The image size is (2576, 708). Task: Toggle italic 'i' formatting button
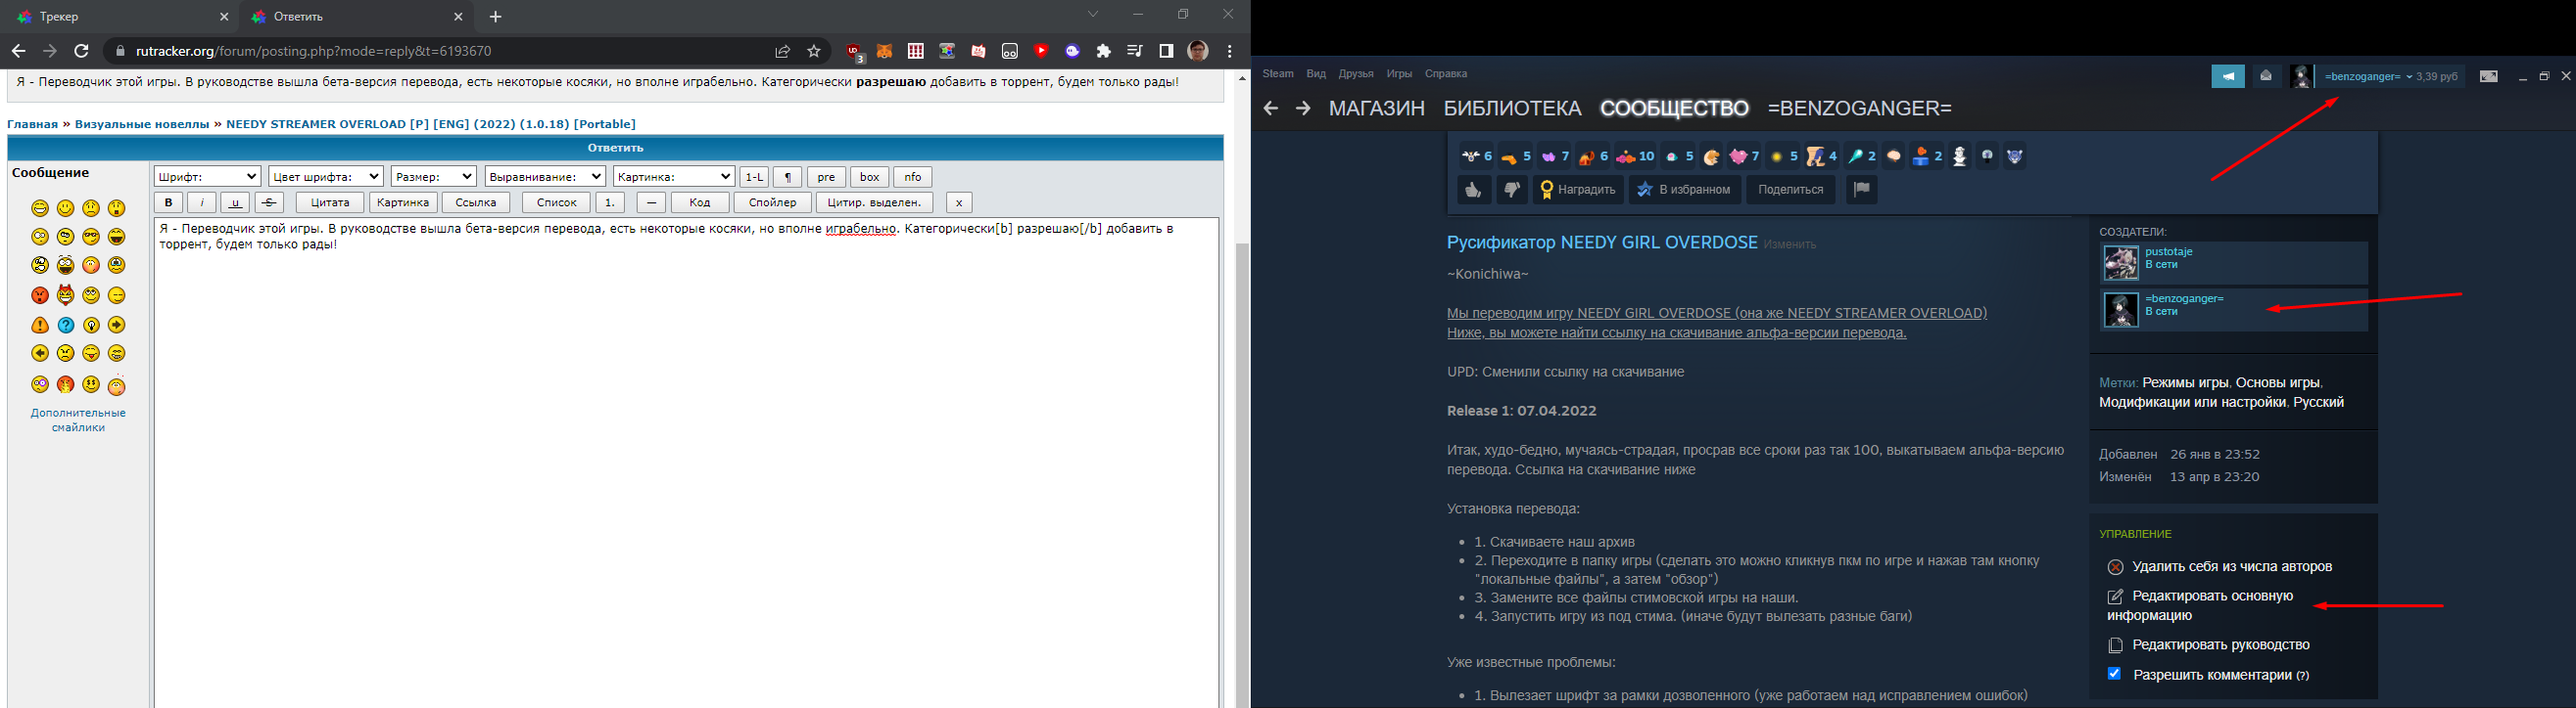click(202, 202)
